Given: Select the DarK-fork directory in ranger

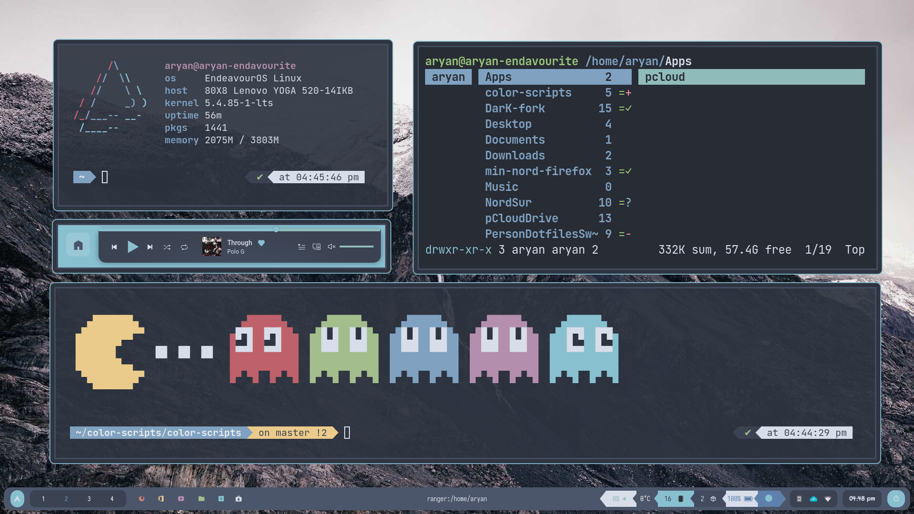Looking at the screenshot, I should pyautogui.click(x=555, y=109).
